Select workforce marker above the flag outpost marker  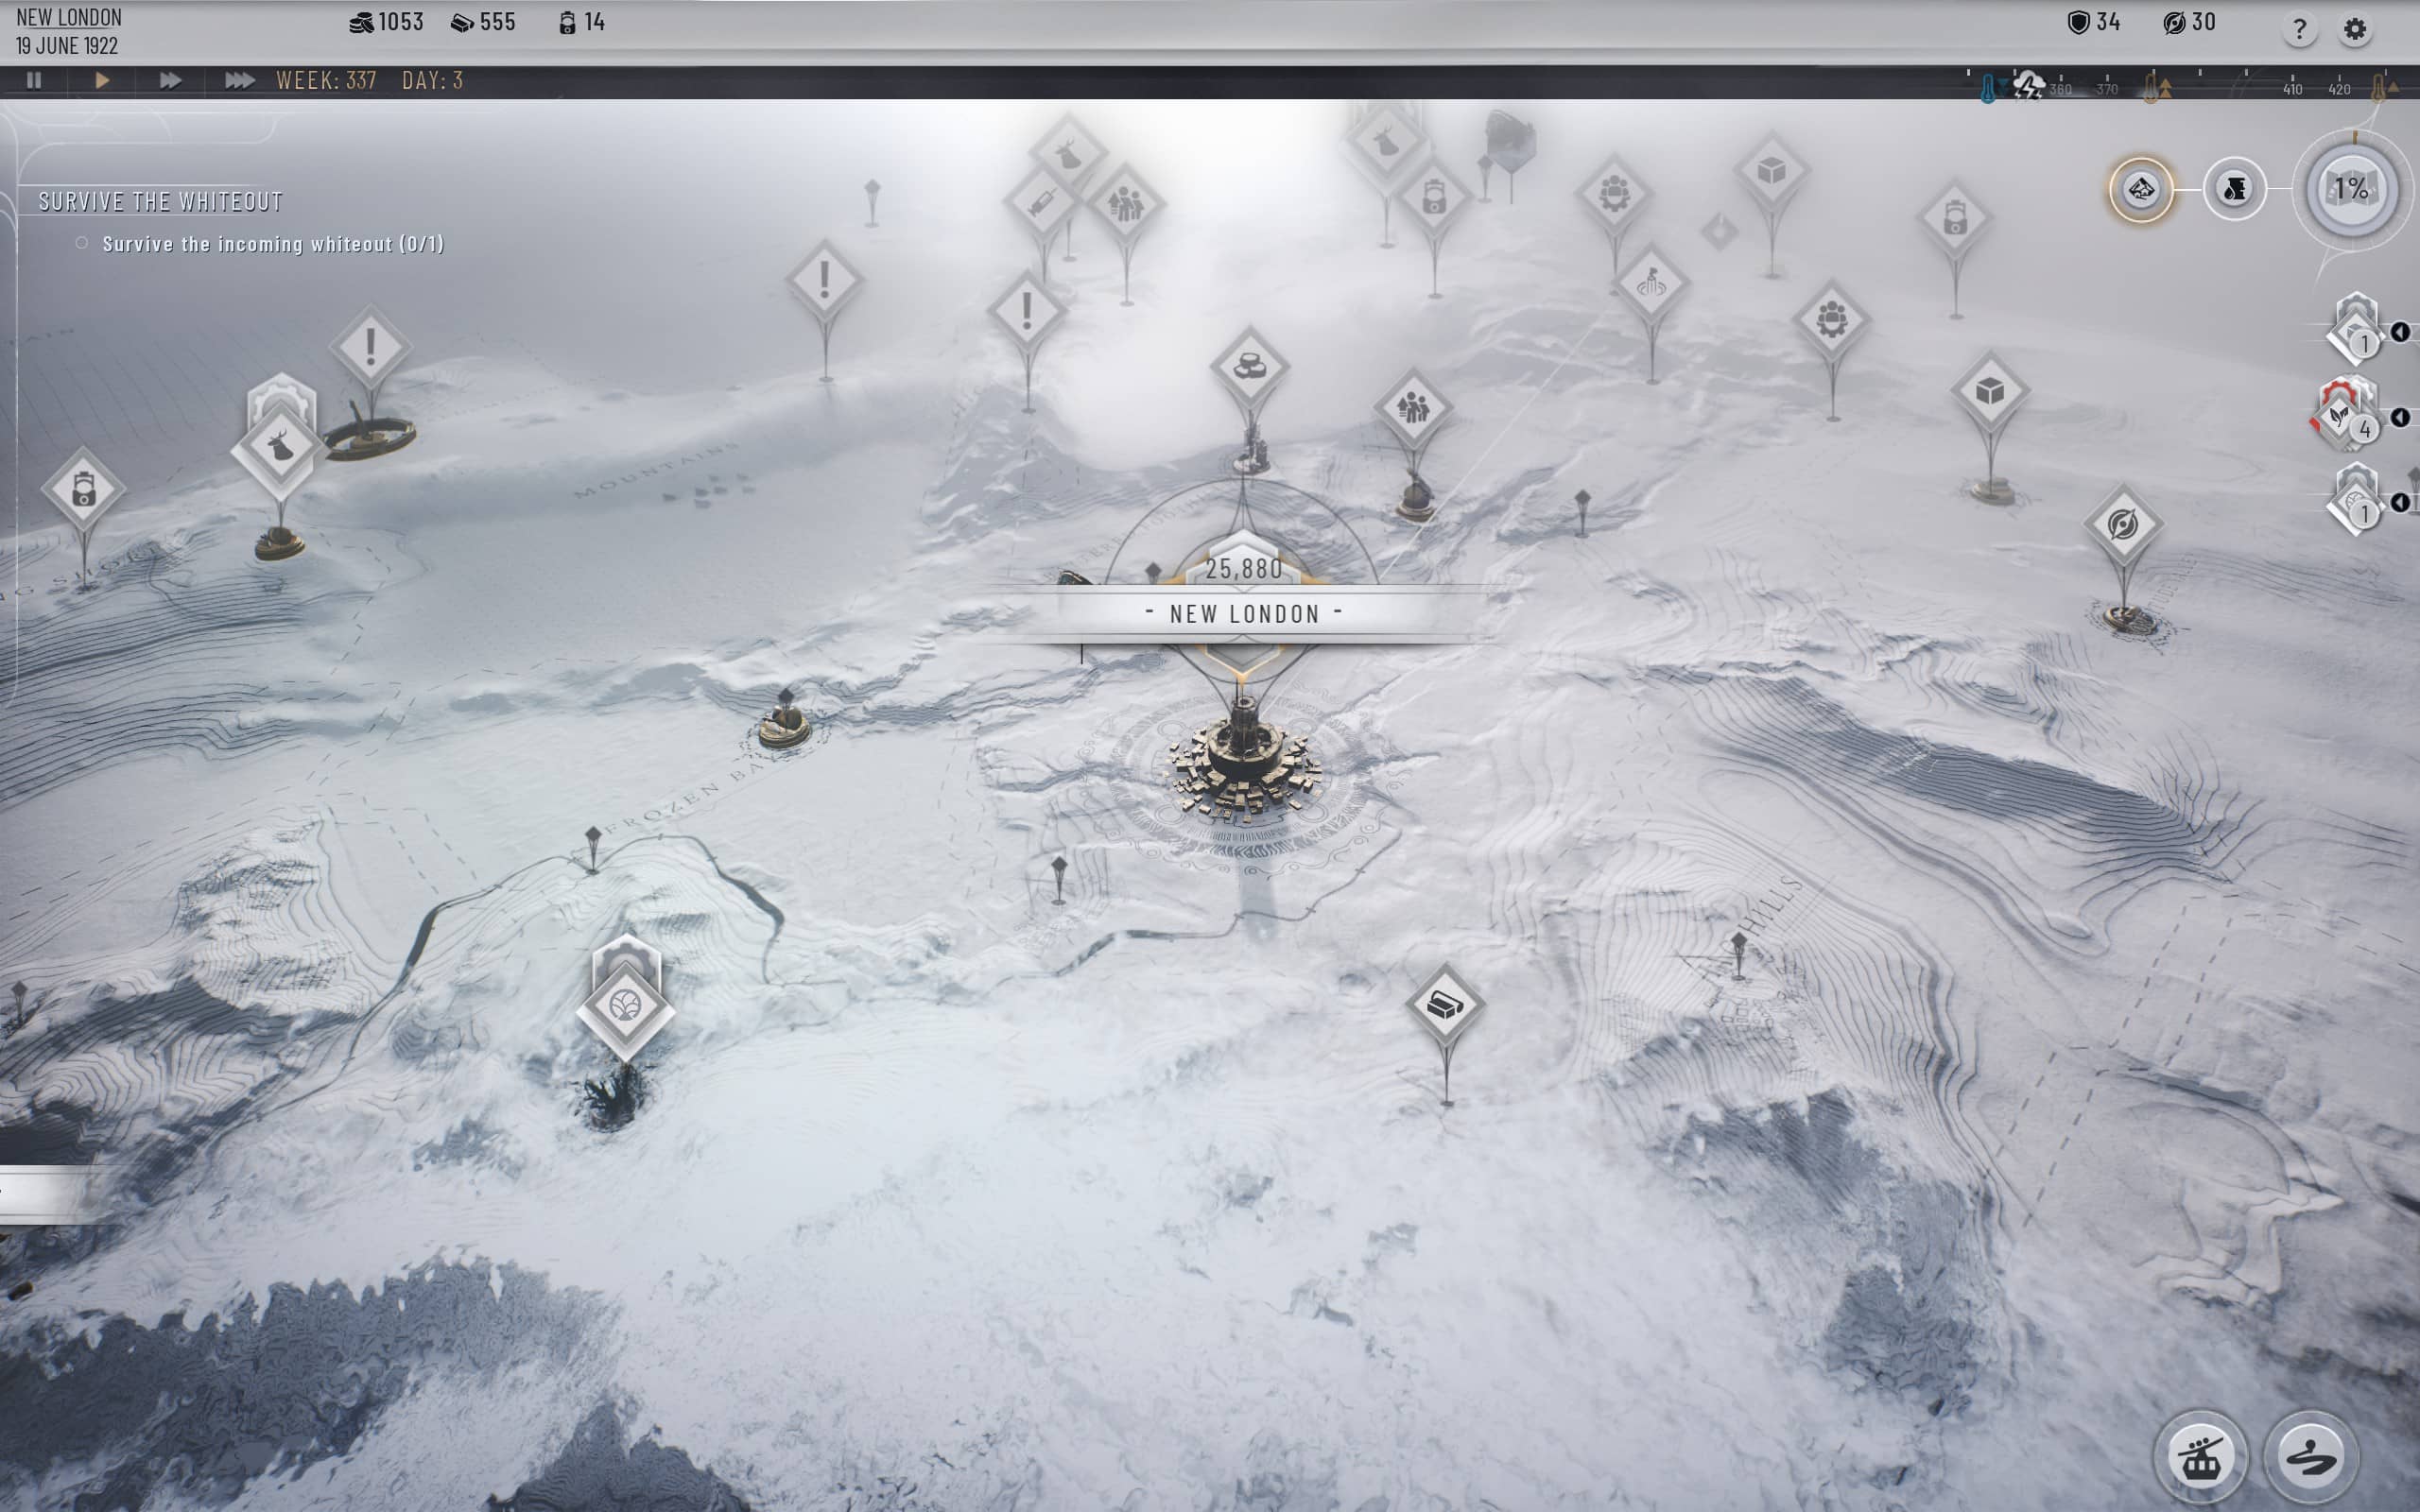pos(1614,192)
